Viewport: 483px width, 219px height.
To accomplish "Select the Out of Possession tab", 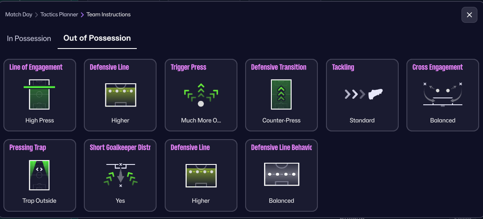I will coord(97,38).
